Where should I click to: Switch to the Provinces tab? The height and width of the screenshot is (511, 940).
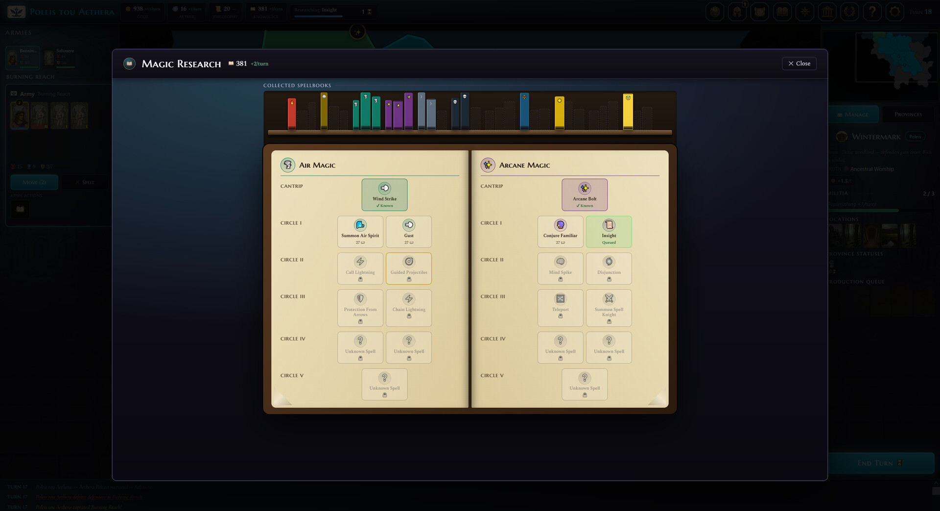click(908, 114)
